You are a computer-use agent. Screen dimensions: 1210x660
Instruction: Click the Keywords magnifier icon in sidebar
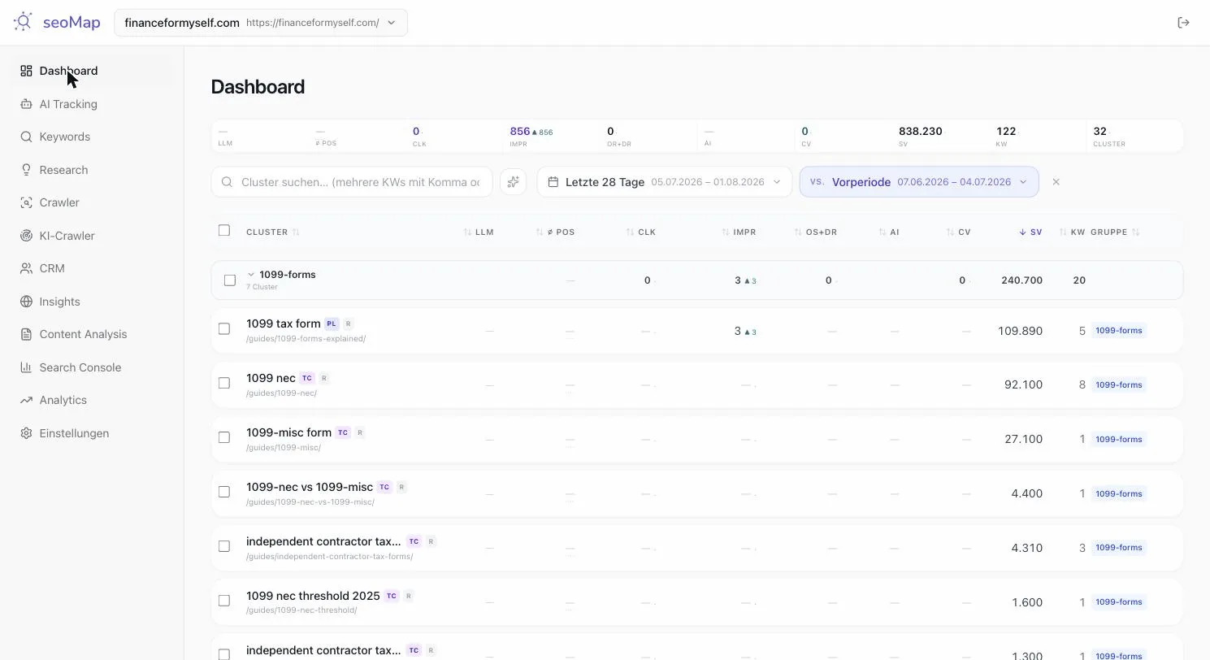pos(26,137)
